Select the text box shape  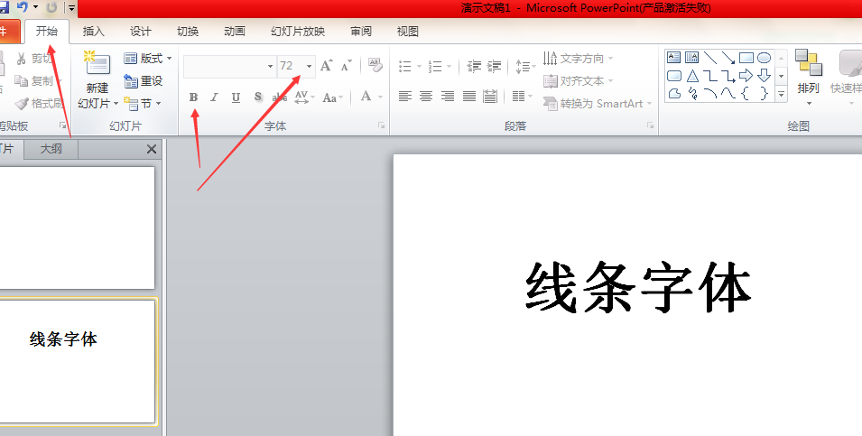[674, 58]
